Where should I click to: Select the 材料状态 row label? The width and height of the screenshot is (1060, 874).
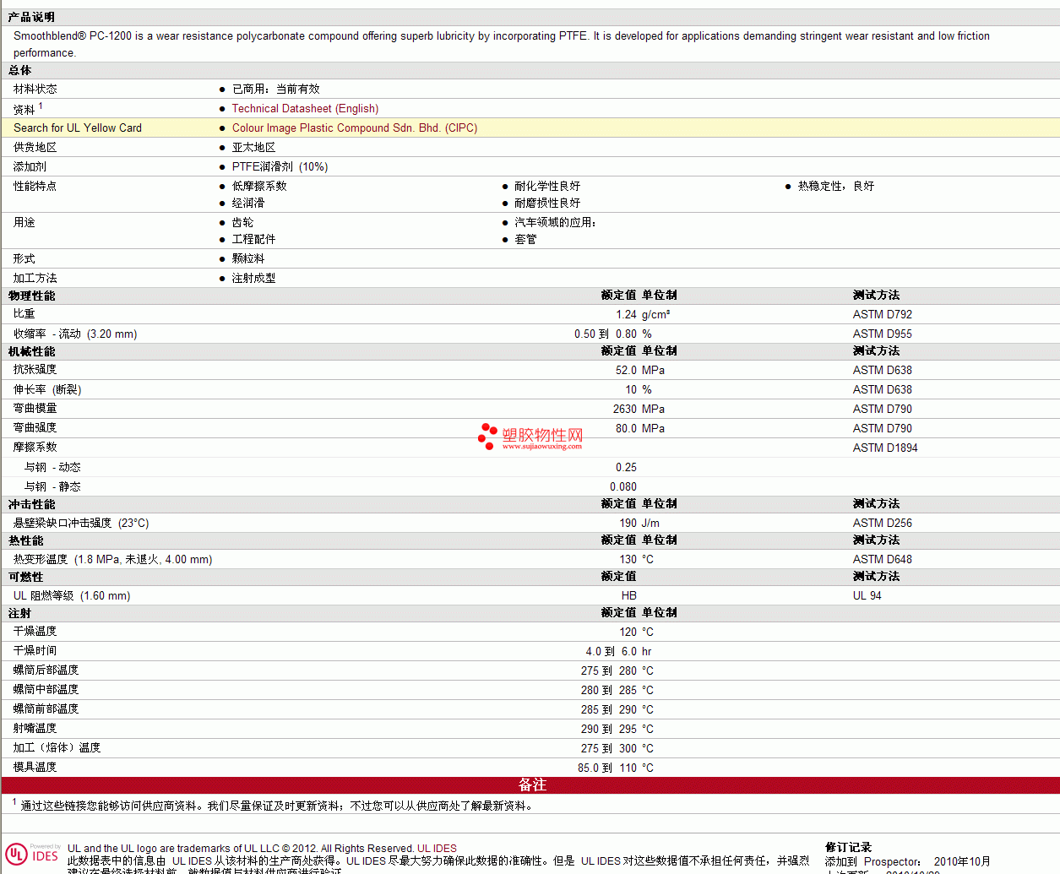pyautogui.click(x=35, y=89)
